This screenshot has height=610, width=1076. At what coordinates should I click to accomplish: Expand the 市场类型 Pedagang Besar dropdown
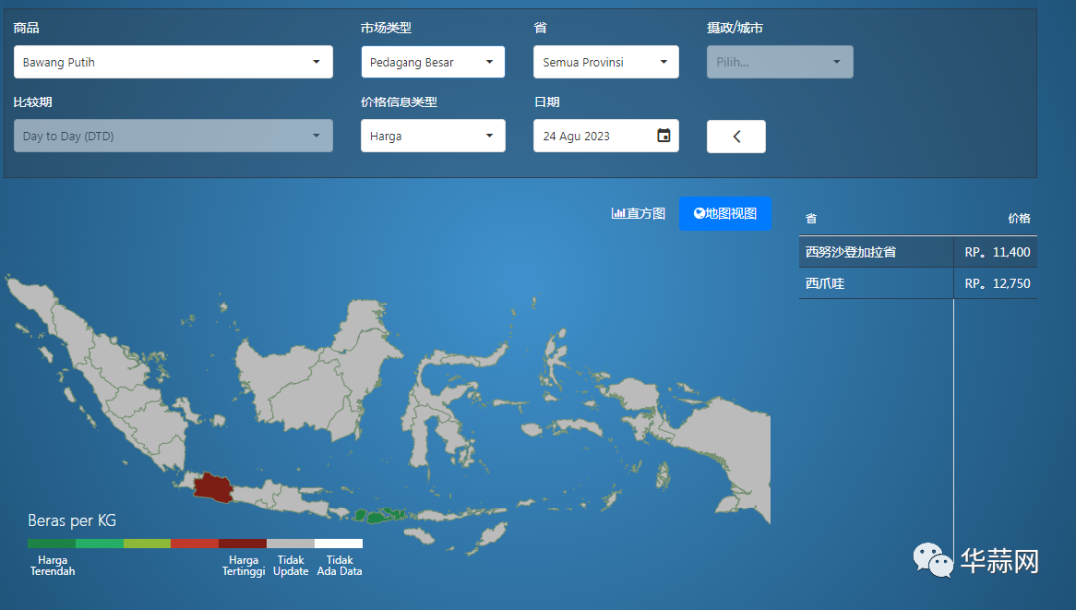click(x=432, y=62)
